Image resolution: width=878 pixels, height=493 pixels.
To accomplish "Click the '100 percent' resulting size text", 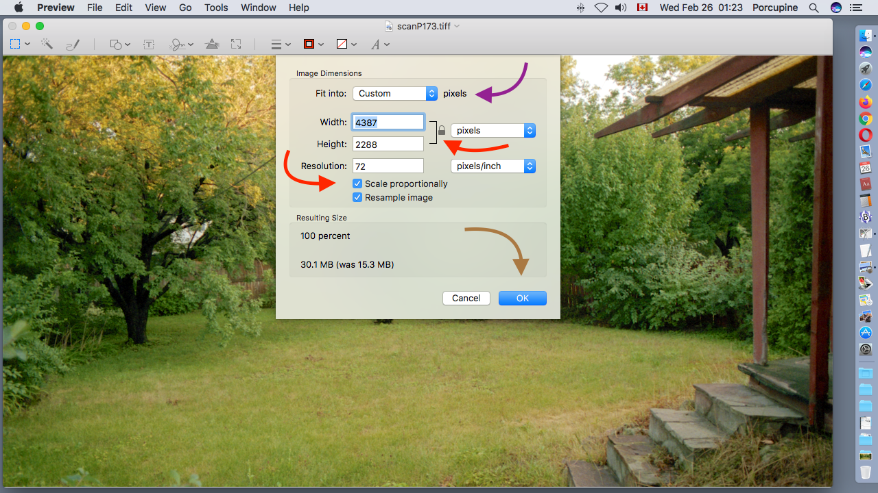I will coord(325,236).
